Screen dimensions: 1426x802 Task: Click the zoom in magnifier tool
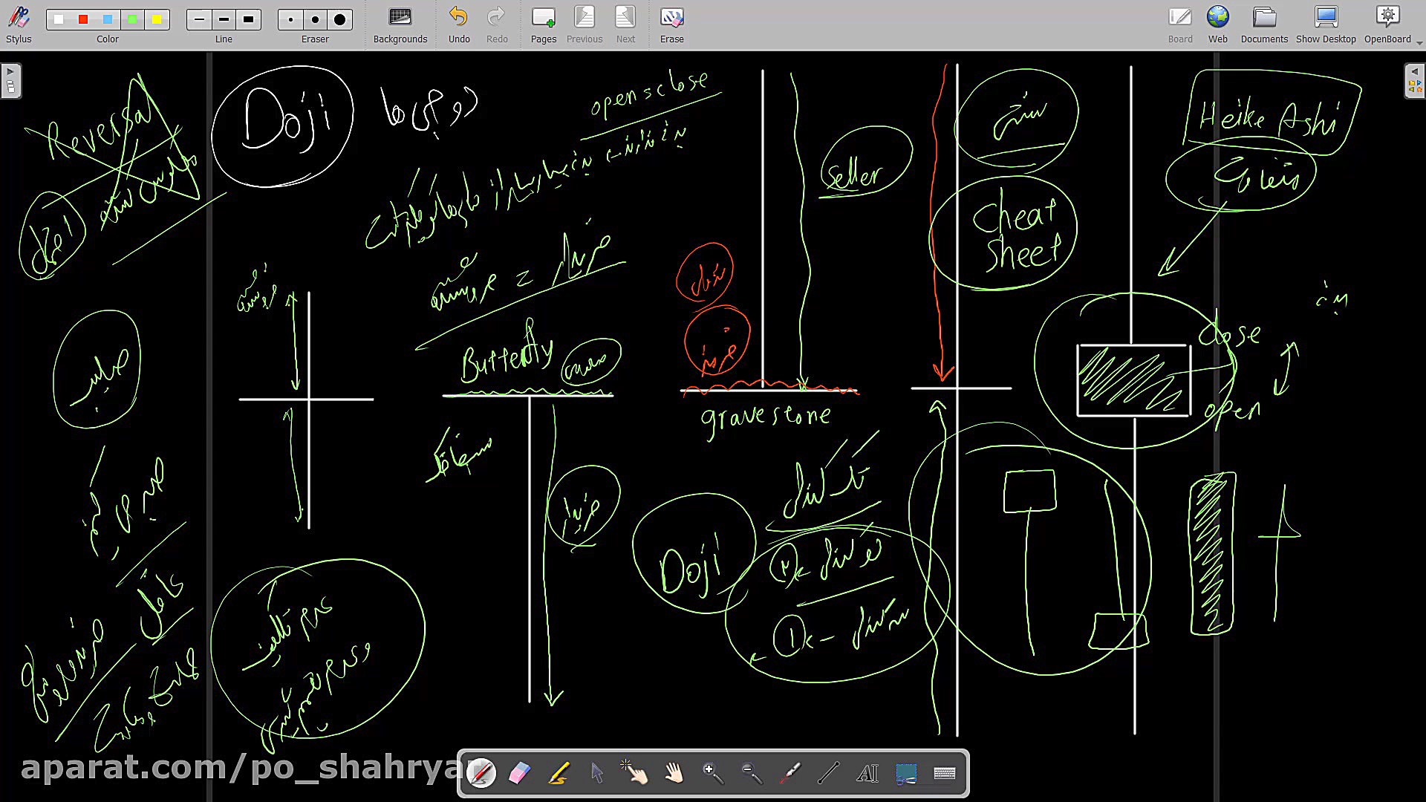(713, 774)
